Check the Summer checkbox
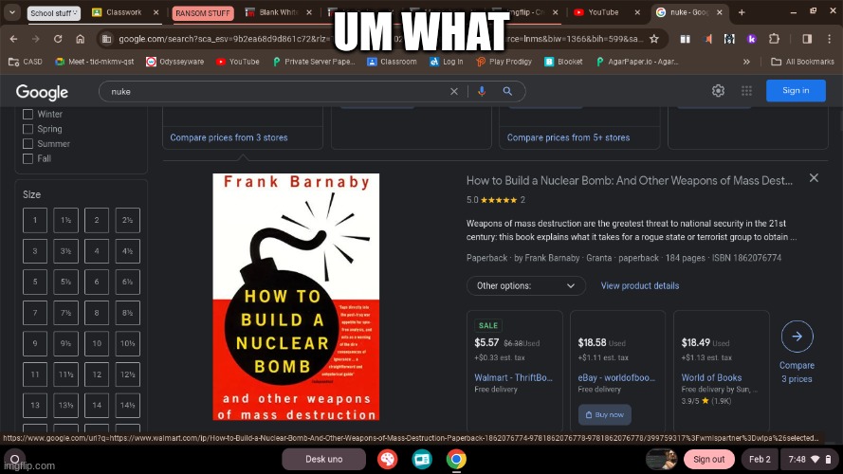This screenshot has height=474, width=843. 27,143
